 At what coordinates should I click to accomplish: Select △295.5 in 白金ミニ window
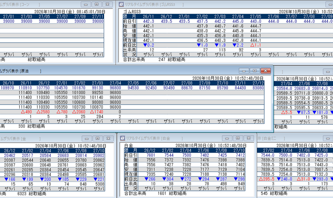[266, 179]
